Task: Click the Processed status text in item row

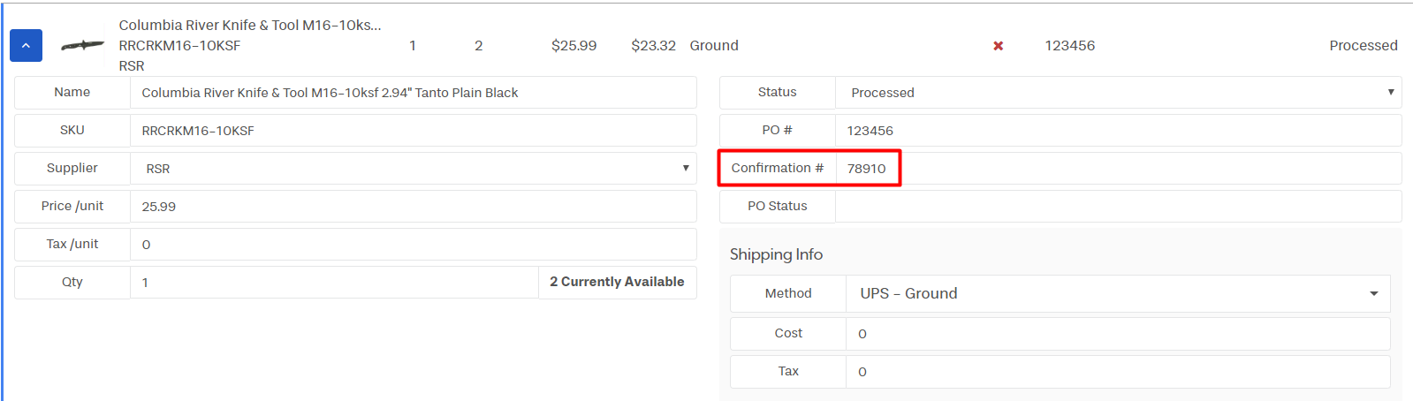Action: click(1363, 46)
